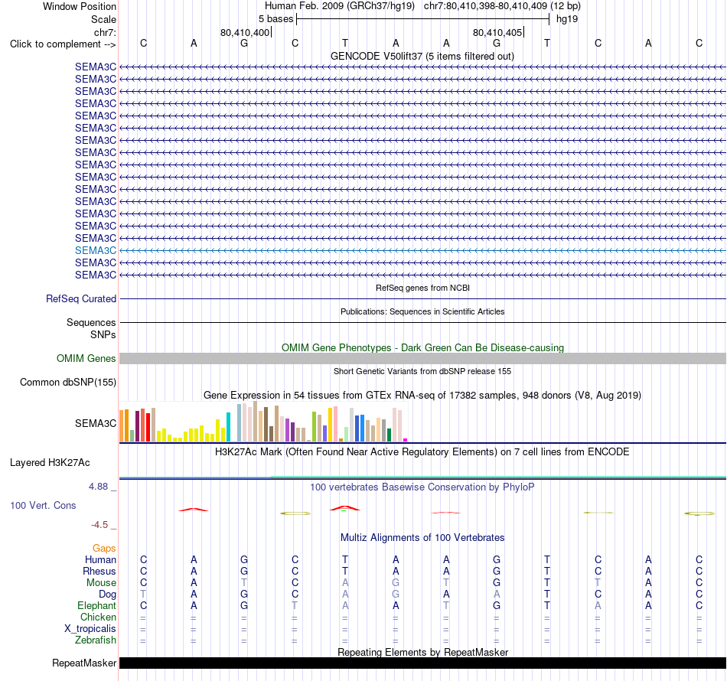Select the X_tropicalis species label
The width and height of the screenshot is (727, 681).
tap(90, 629)
